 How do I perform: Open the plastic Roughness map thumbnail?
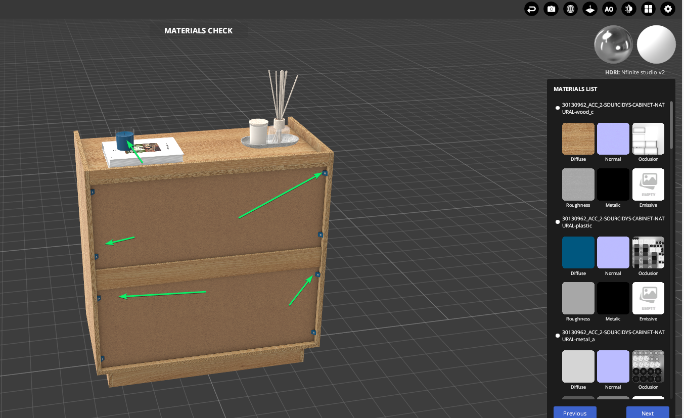[x=578, y=298]
